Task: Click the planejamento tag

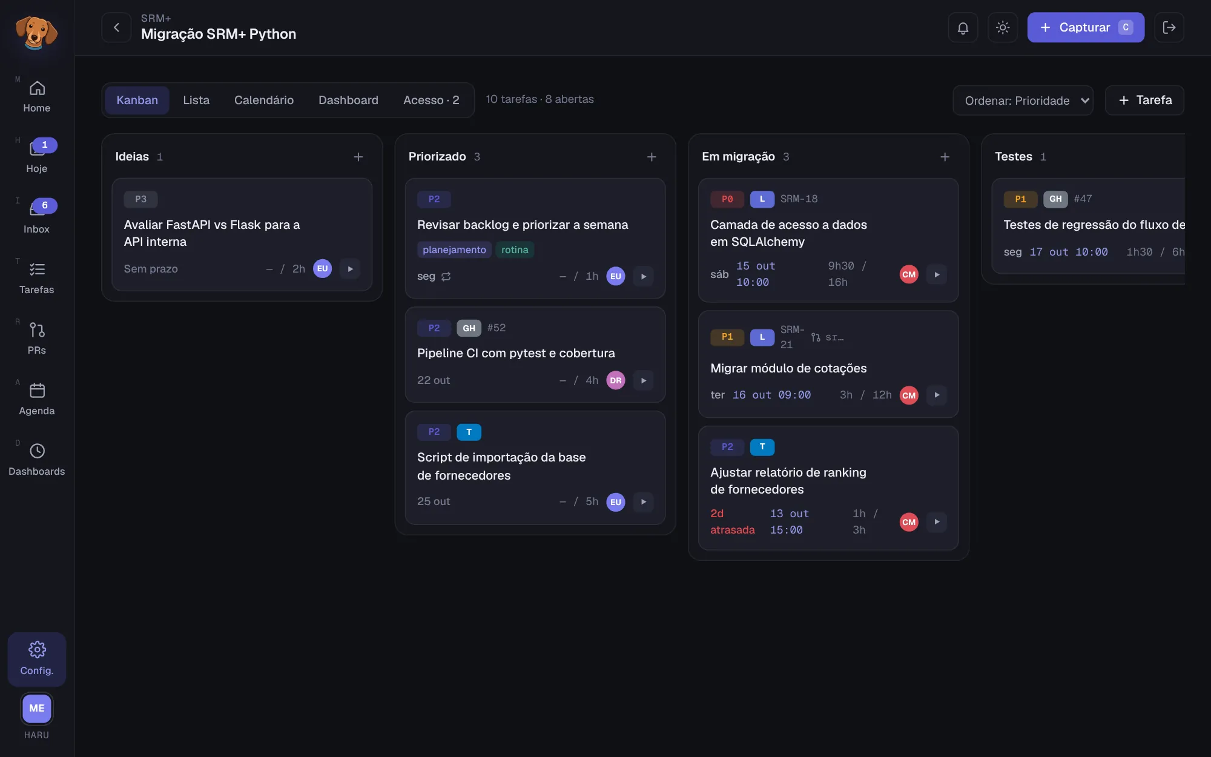Action: (x=454, y=250)
